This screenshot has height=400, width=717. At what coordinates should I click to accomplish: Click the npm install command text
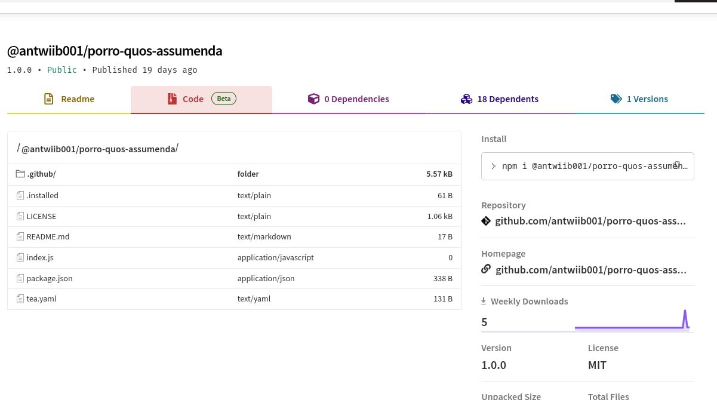tap(585, 166)
